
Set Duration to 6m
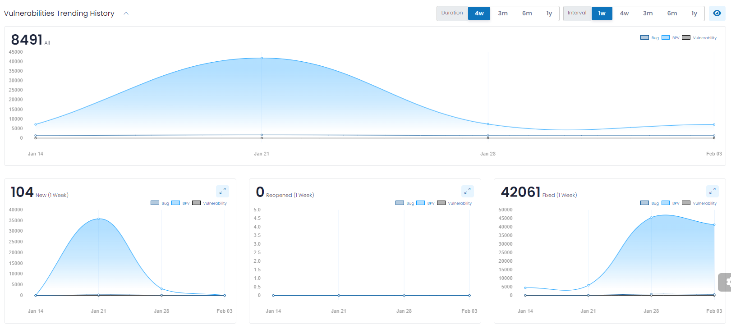[527, 13]
